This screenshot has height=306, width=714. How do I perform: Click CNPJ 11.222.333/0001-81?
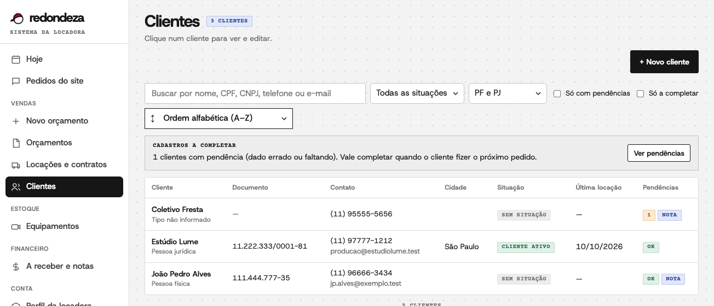click(x=270, y=246)
